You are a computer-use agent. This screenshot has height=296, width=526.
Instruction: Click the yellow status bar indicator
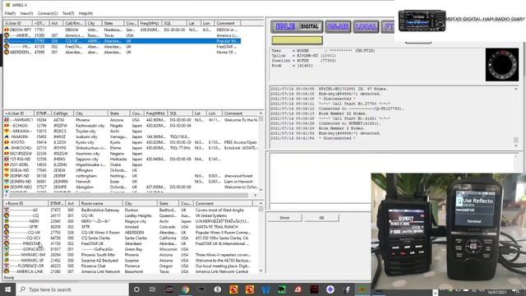298,40
